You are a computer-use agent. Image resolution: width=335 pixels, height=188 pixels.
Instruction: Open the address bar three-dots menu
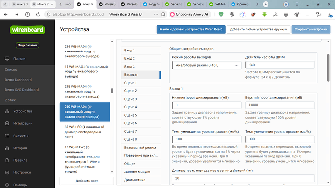tap(156, 14)
